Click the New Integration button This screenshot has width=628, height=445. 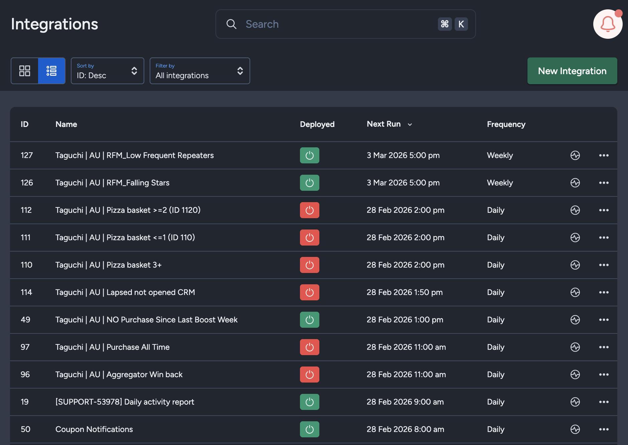572,71
